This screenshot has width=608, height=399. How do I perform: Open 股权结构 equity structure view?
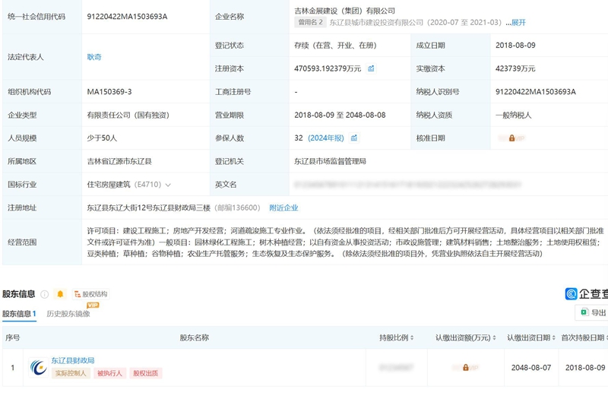(x=90, y=294)
